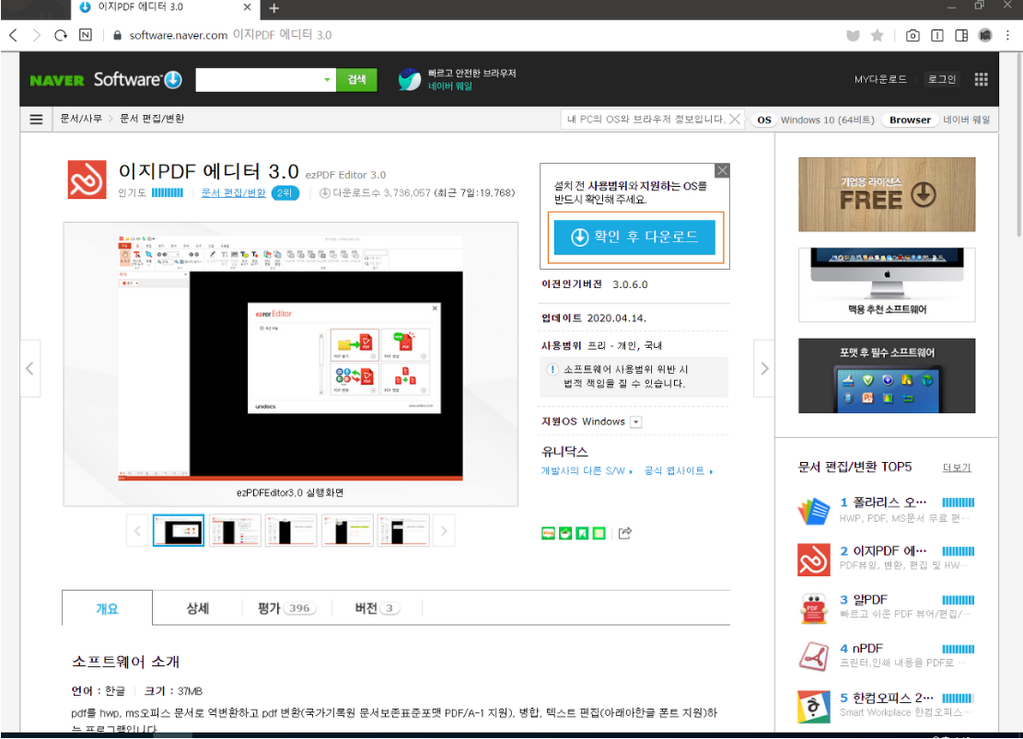Screen dimensions: 1023x739
Task: Open the pocket shield icon in address bar
Action: (x=853, y=35)
